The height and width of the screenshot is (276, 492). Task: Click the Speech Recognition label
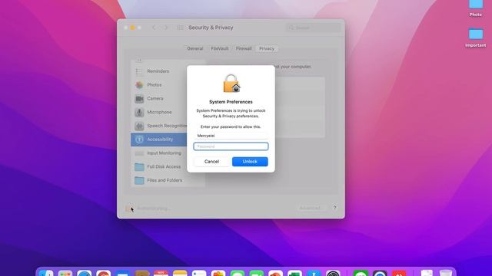(167, 126)
